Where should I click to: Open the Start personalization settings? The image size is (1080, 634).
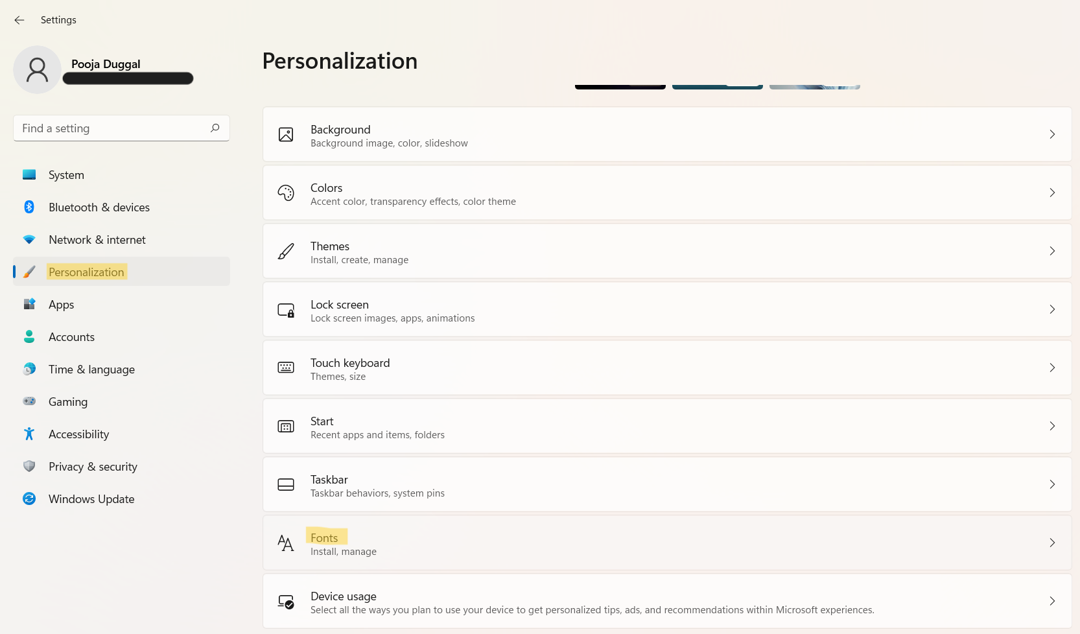666,427
